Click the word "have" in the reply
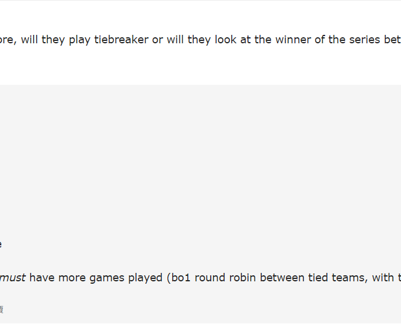The width and height of the screenshot is (401, 324). coord(42,278)
